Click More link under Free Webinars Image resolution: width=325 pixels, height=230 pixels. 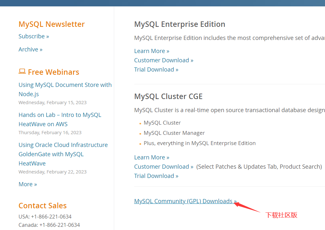(x=28, y=184)
